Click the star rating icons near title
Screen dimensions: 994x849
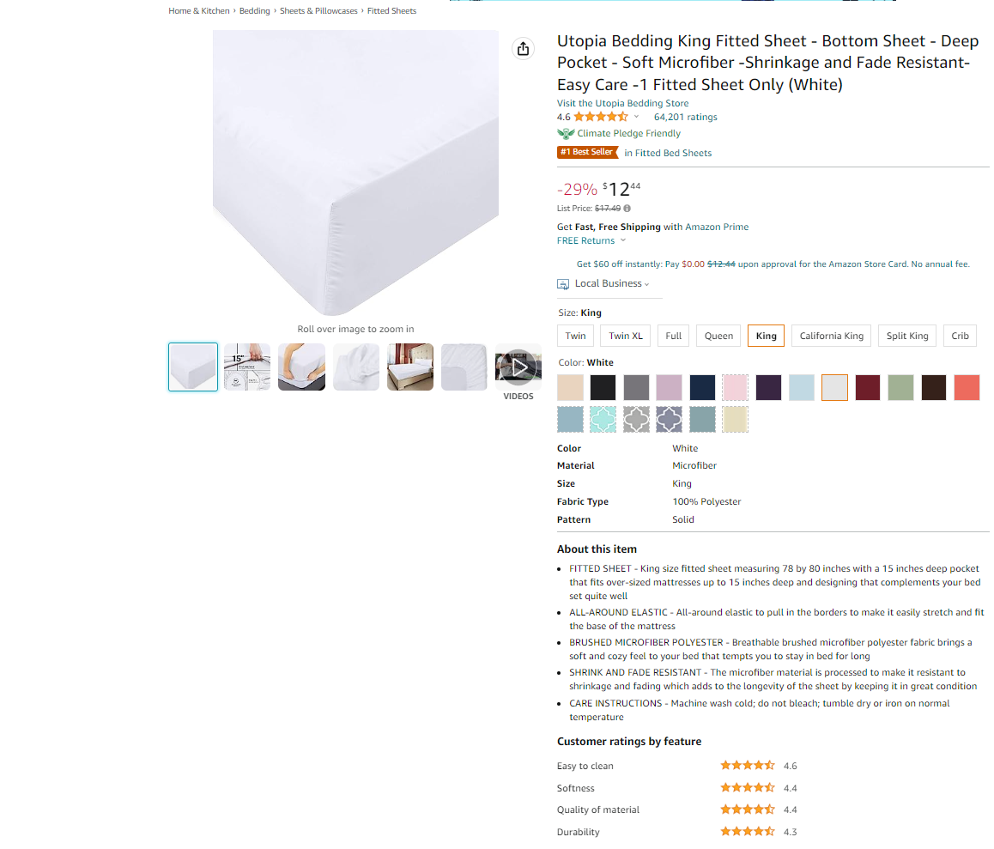[x=600, y=118]
